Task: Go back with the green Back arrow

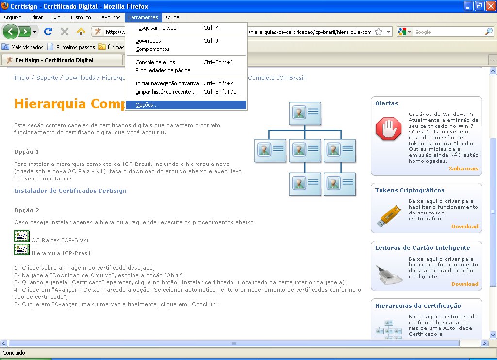Action: click(11, 32)
